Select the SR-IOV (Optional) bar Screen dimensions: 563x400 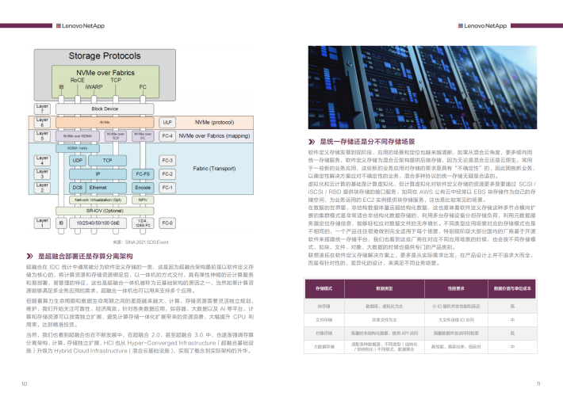[x=105, y=212]
